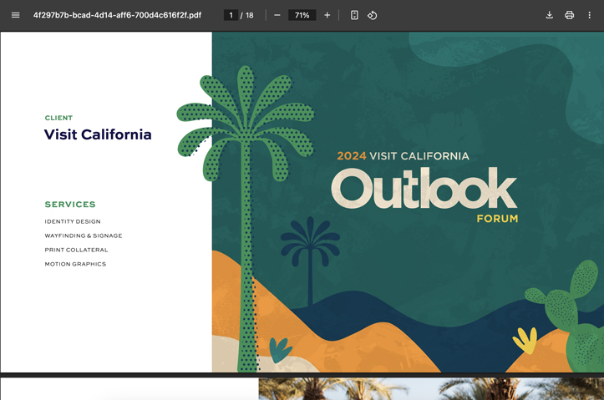Click the 'Visit California' client heading
604x400 pixels.
point(98,134)
